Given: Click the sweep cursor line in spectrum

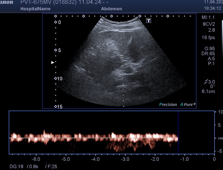Looking at the screenshot, I should (x=178, y=132).
